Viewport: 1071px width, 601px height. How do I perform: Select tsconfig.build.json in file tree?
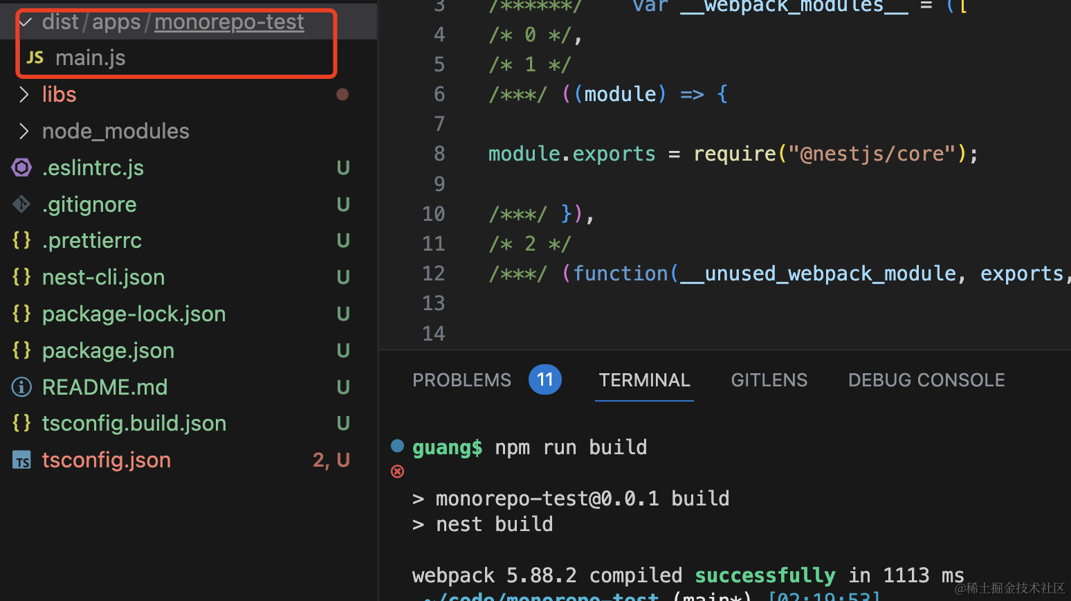coord(134,424)
